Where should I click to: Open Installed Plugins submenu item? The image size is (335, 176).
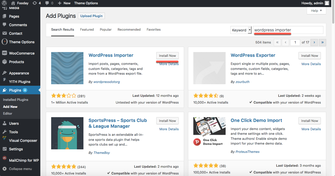pos(16,100)
